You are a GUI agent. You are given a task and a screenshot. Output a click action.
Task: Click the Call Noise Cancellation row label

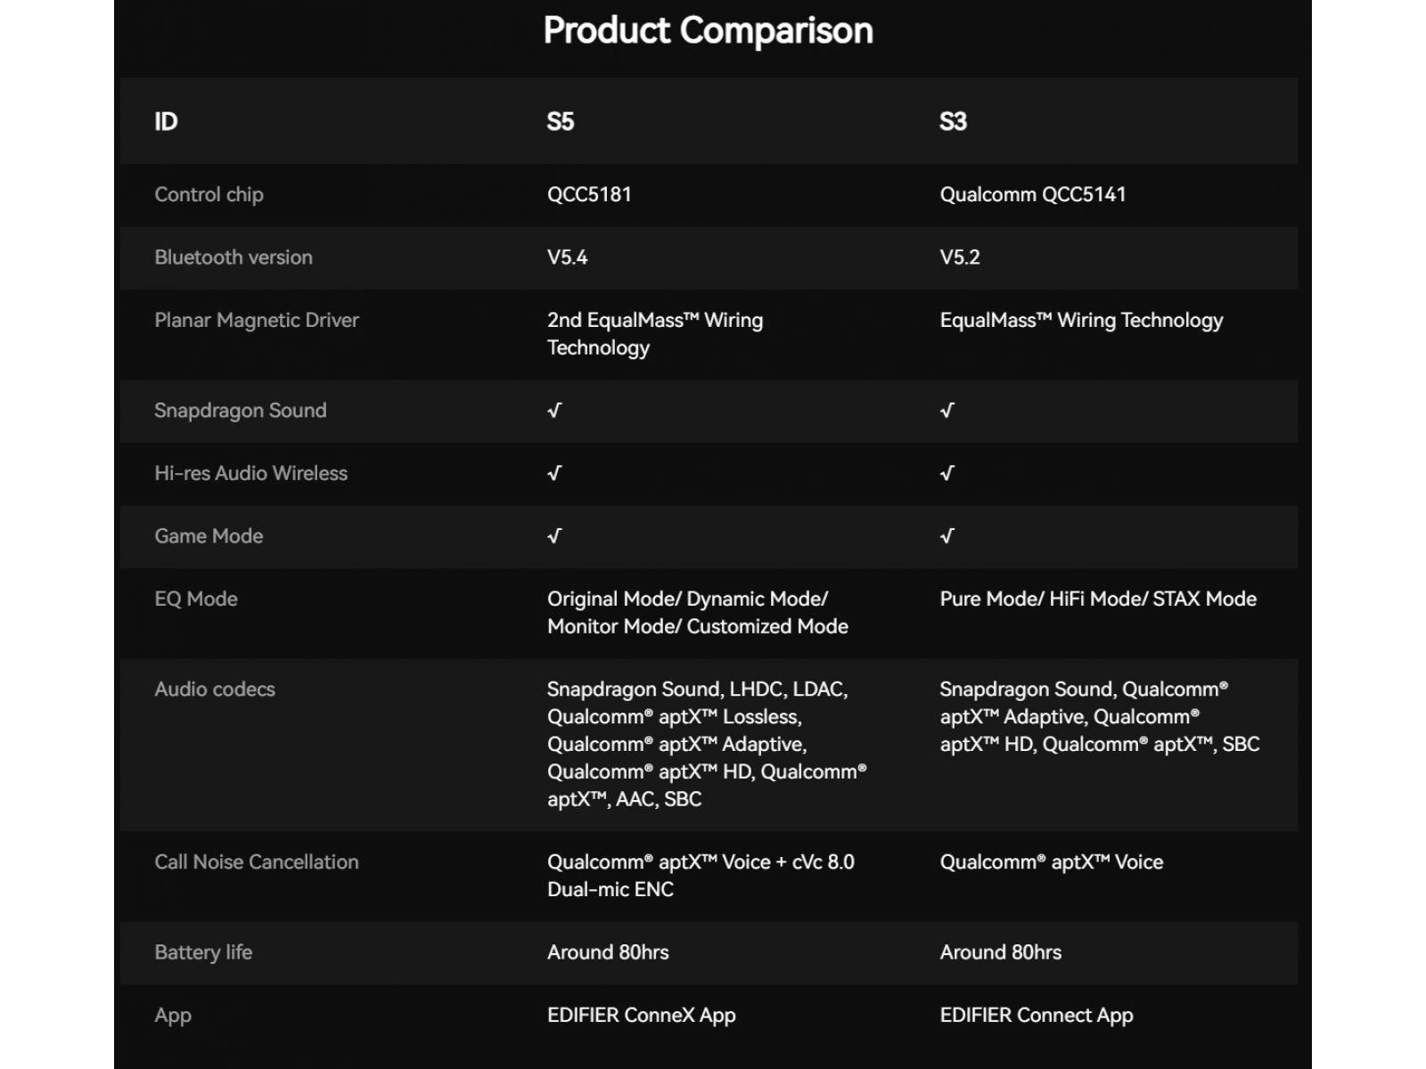pyautogui.click(x=257, y=862)
